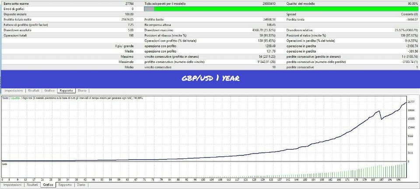
Task: Switch to Grafico tab below the blue banner
Action: (49, 91)
